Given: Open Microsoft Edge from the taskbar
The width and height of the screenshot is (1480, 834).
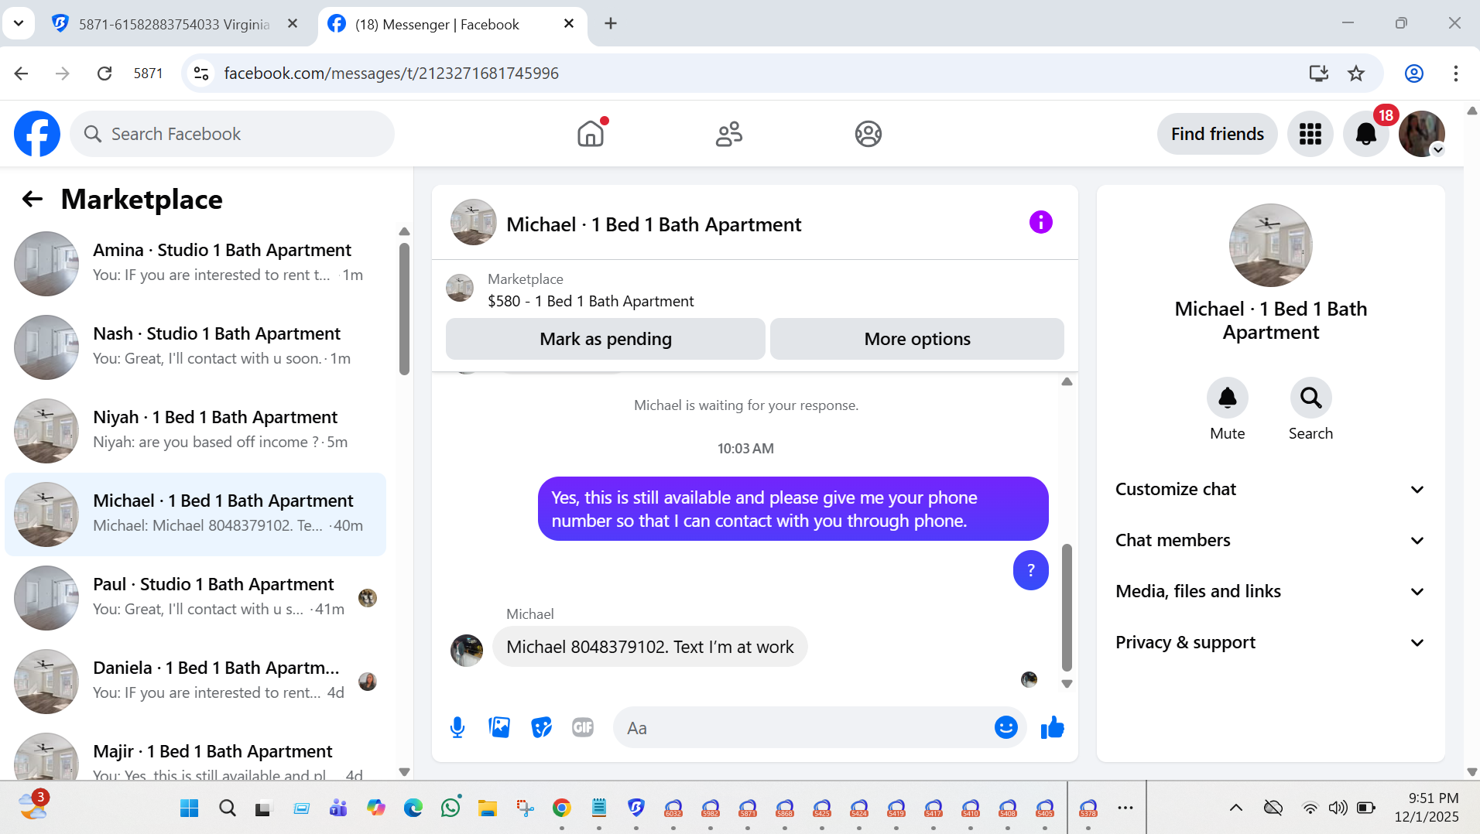Looking at the screenshot, I should point(413,808).
